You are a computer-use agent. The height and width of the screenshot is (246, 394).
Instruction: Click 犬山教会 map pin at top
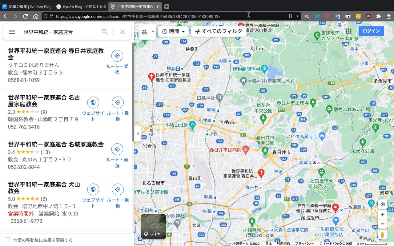click(241, 26)
